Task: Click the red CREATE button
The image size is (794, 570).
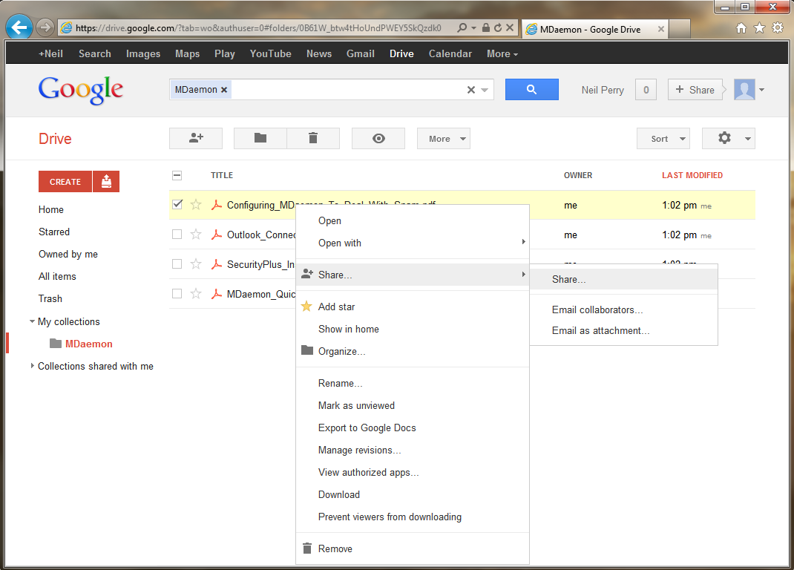Action: click(x=65, y=181)
